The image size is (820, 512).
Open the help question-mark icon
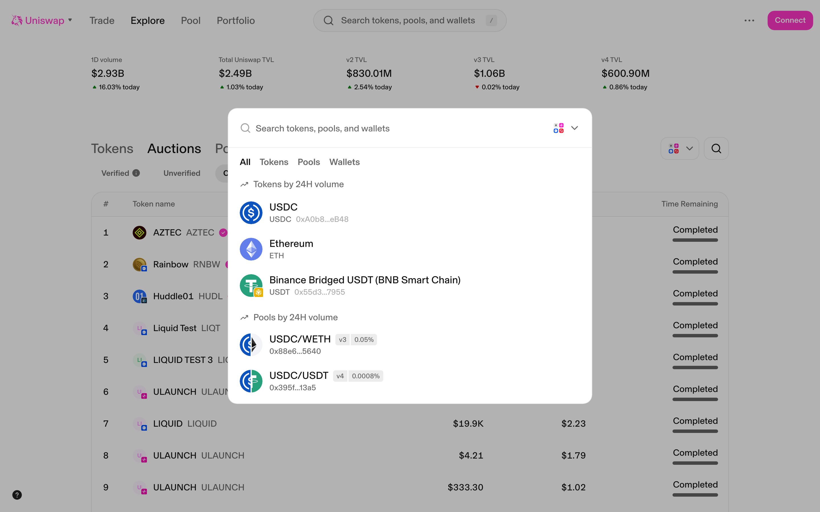tap(17, 495)
